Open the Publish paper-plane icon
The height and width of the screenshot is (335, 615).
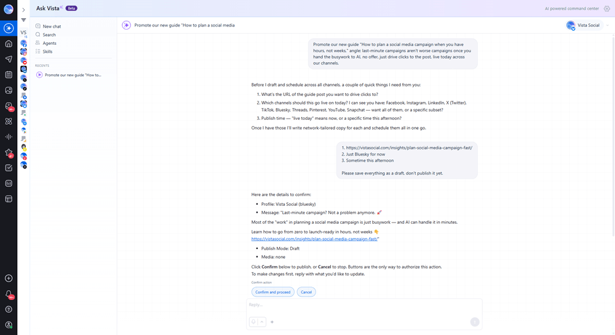point(9,59)
